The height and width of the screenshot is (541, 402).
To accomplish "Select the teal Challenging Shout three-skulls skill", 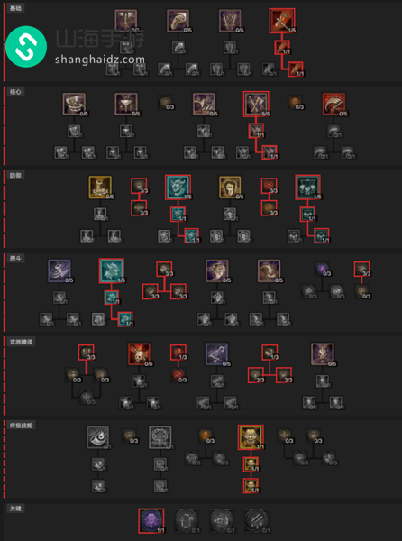I will pos(308,188).
